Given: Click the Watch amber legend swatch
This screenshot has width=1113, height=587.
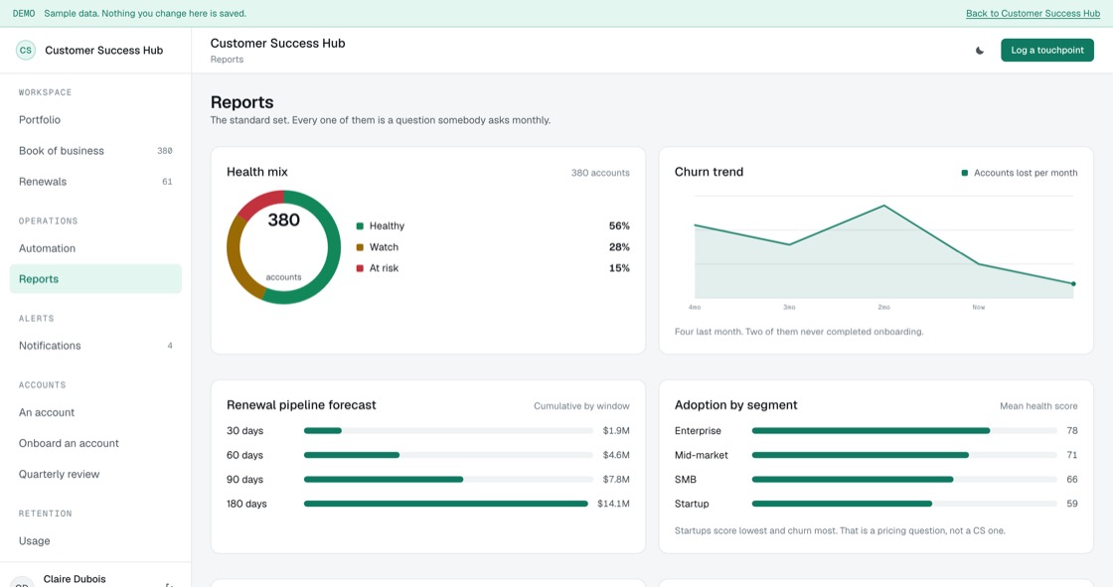Looking at the screenshot, I should click(x=360, y=247).
